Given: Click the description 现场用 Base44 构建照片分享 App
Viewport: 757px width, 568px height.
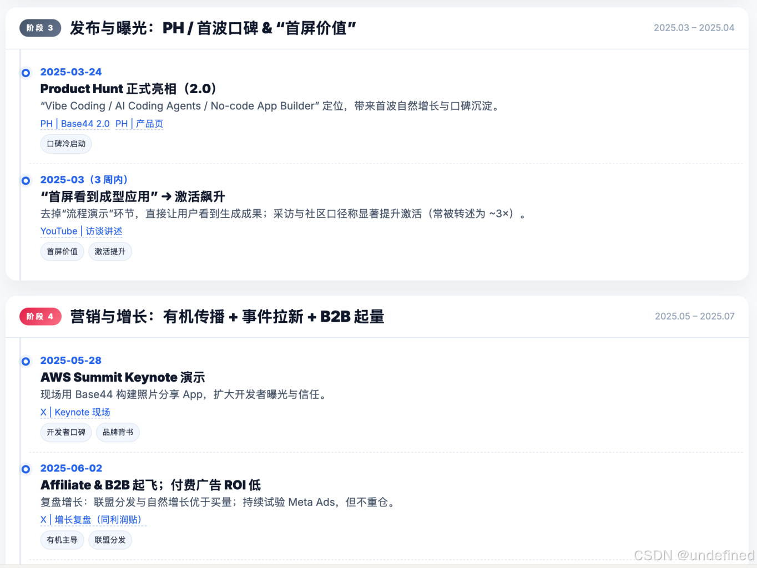Looking at the screenshot, I should 185,394.
